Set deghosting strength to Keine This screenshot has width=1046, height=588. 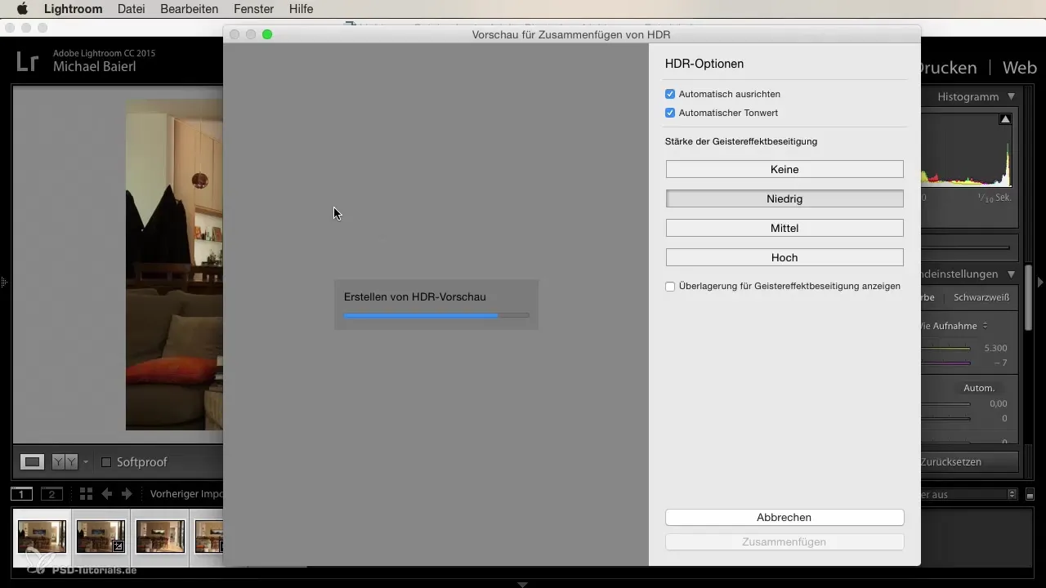click(x=784, y=169)
